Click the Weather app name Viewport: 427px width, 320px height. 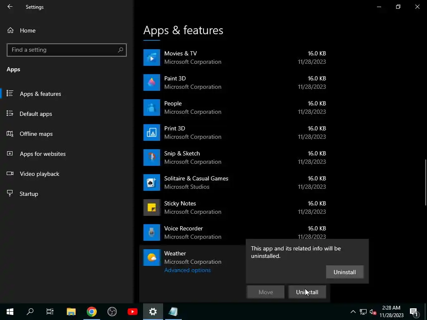tap(175, 253)
